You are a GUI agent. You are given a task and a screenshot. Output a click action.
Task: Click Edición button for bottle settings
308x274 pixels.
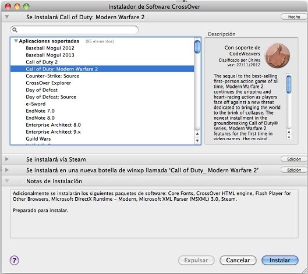coord(294,170)
